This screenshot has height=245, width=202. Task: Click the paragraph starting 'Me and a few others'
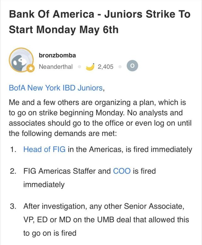[x=98, y=118]
